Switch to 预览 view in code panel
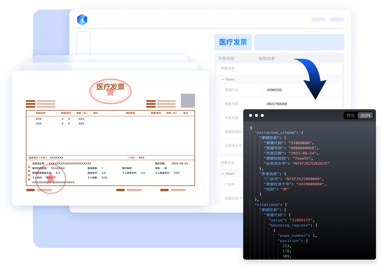The width and height of the screenshot is (383, 269). [x=351, y=115]
